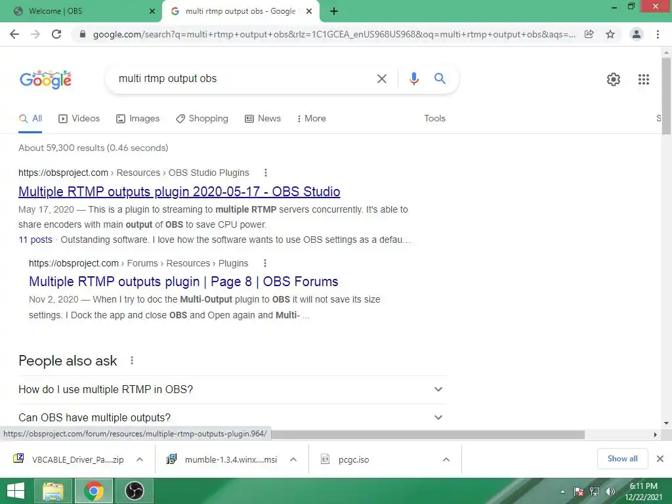Click the browser back arrow
This screenshot has height=504, width=672.
[x=14, y=34]
